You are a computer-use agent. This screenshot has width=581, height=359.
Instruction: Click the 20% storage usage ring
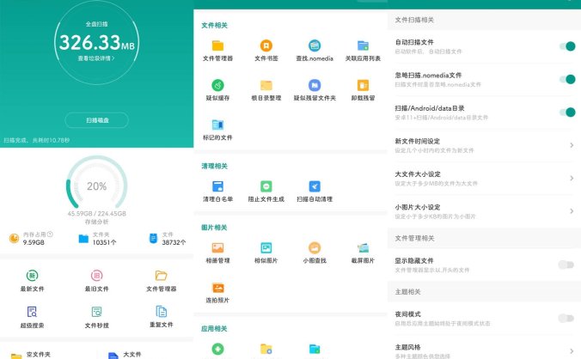point(97,183)
